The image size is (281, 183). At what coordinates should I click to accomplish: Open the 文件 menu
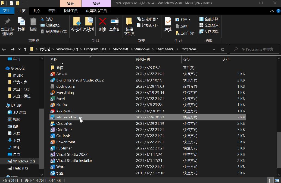(x=7, y=11)
